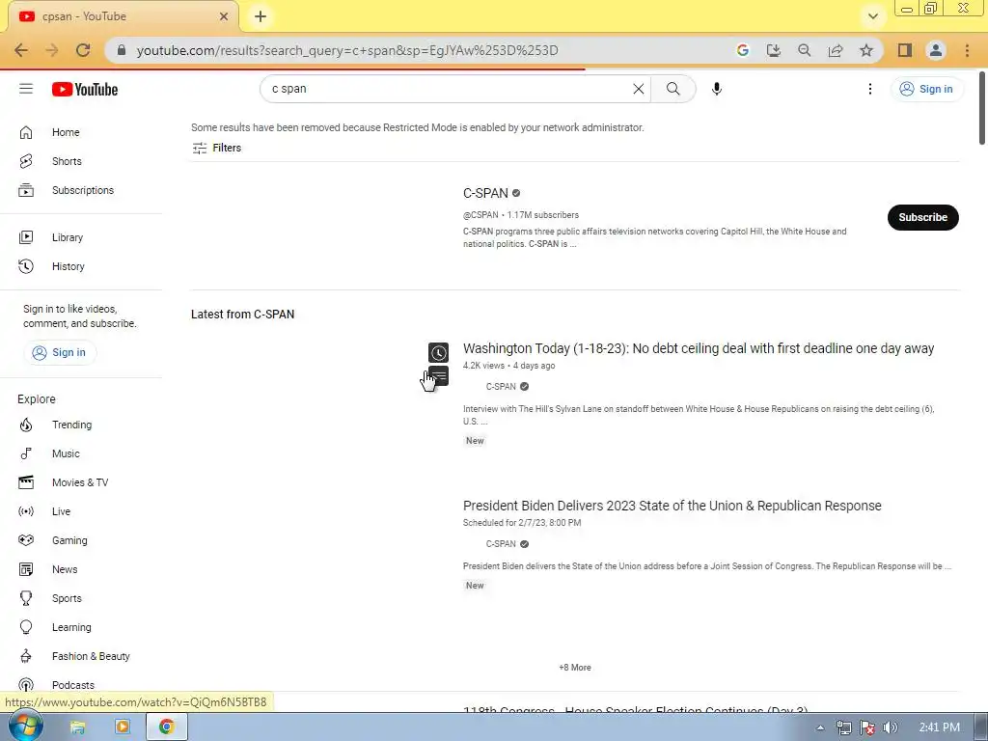The height and width of the screenshot is (741, 988).
Task: Open YouTube settings three-dot menu
Action: pyautogui.click(x=870, y=89)
